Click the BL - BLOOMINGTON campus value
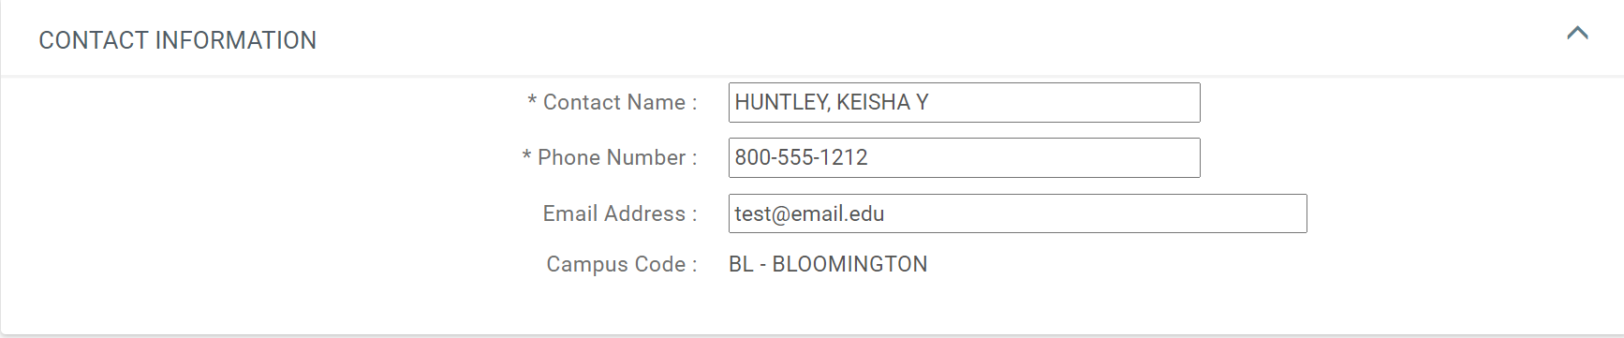The image size is (1624, 338). tap(828, 264)
